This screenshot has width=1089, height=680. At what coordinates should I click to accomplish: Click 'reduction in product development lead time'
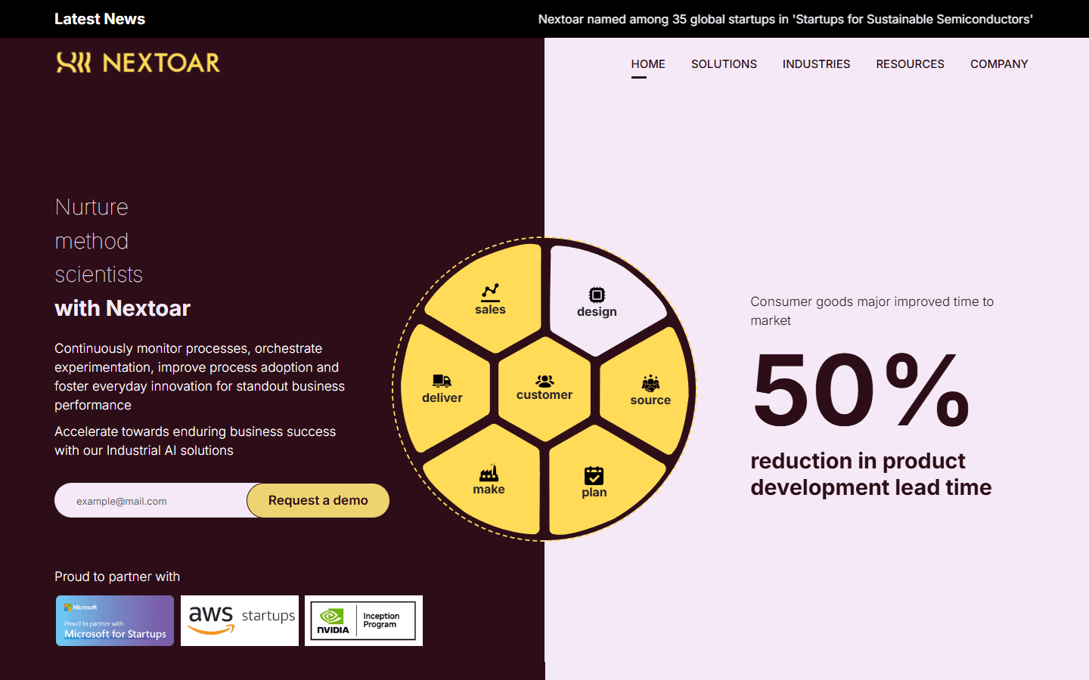tap(871, 474)
